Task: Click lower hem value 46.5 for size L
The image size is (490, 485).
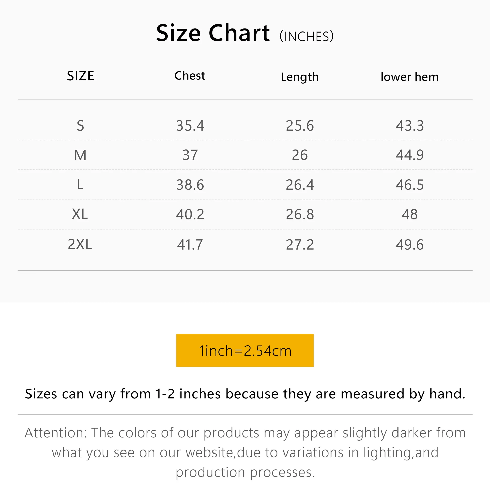Action: [410, 185]
